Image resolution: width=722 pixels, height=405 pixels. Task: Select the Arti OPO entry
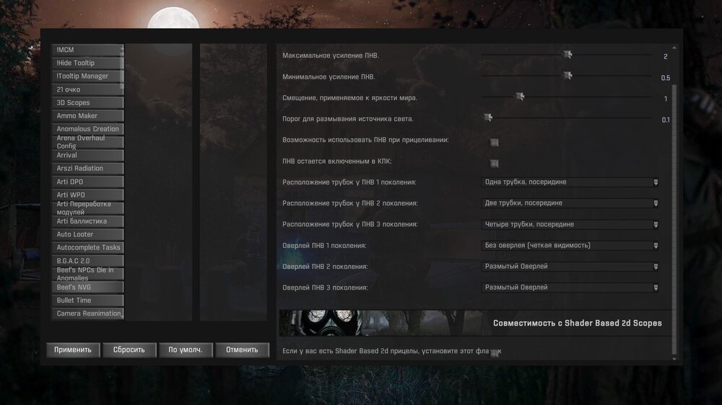click(87, 182)
